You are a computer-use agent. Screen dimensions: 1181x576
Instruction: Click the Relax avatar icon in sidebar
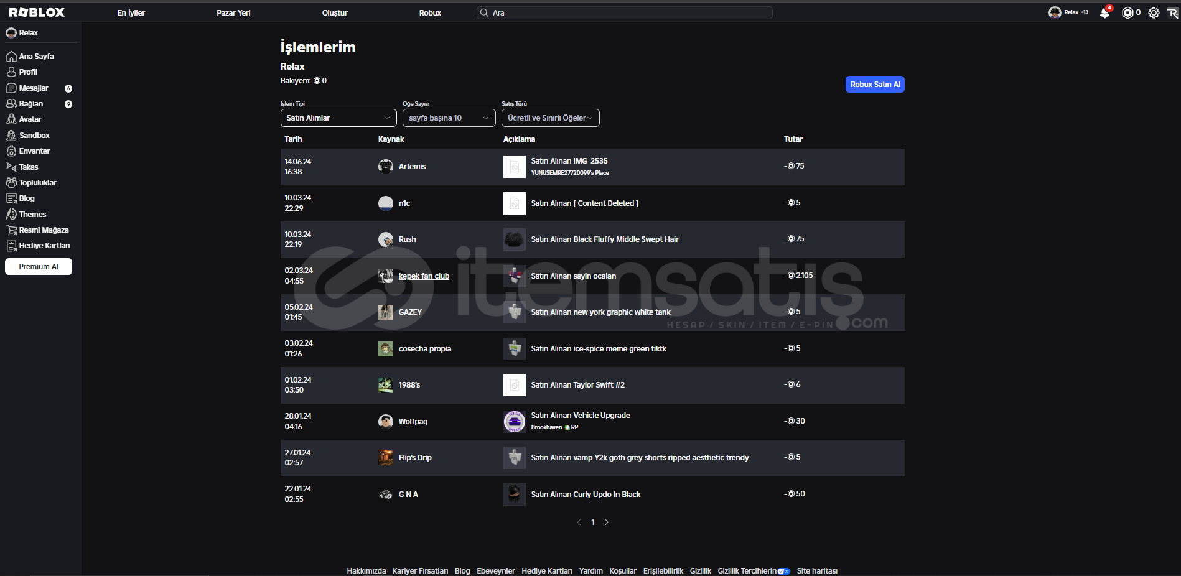pos(11,33)
